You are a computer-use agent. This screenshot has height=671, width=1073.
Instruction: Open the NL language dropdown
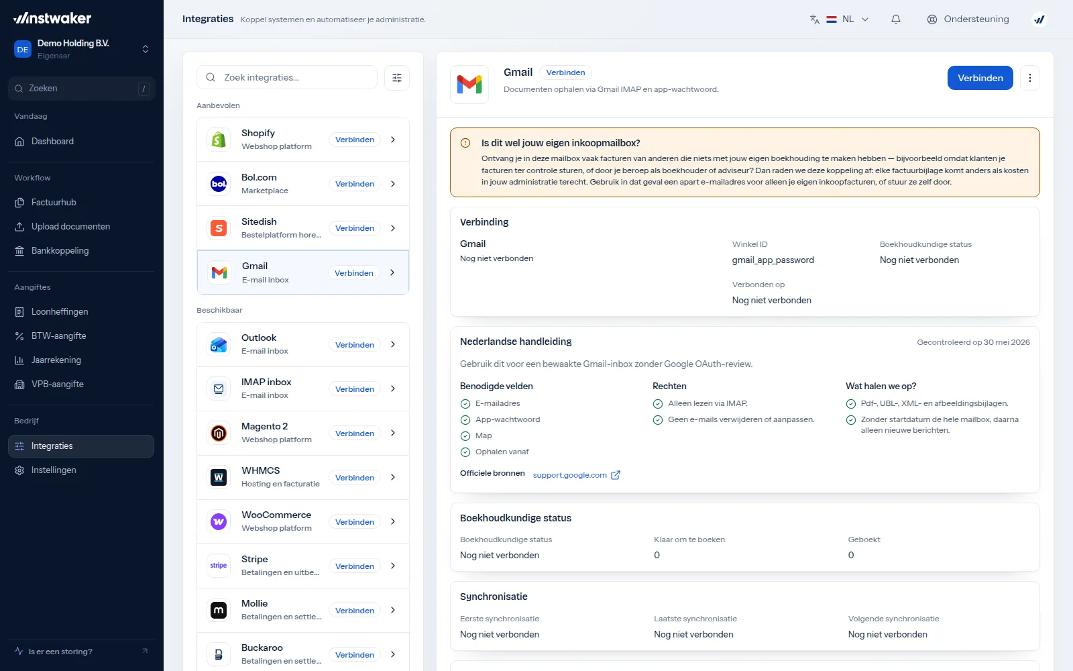(x=848, y=19)
